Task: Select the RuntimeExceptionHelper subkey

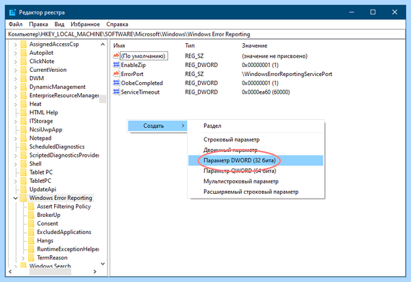Action: tap(68, 249)
